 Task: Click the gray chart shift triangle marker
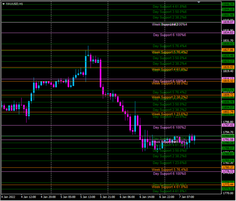199,2
